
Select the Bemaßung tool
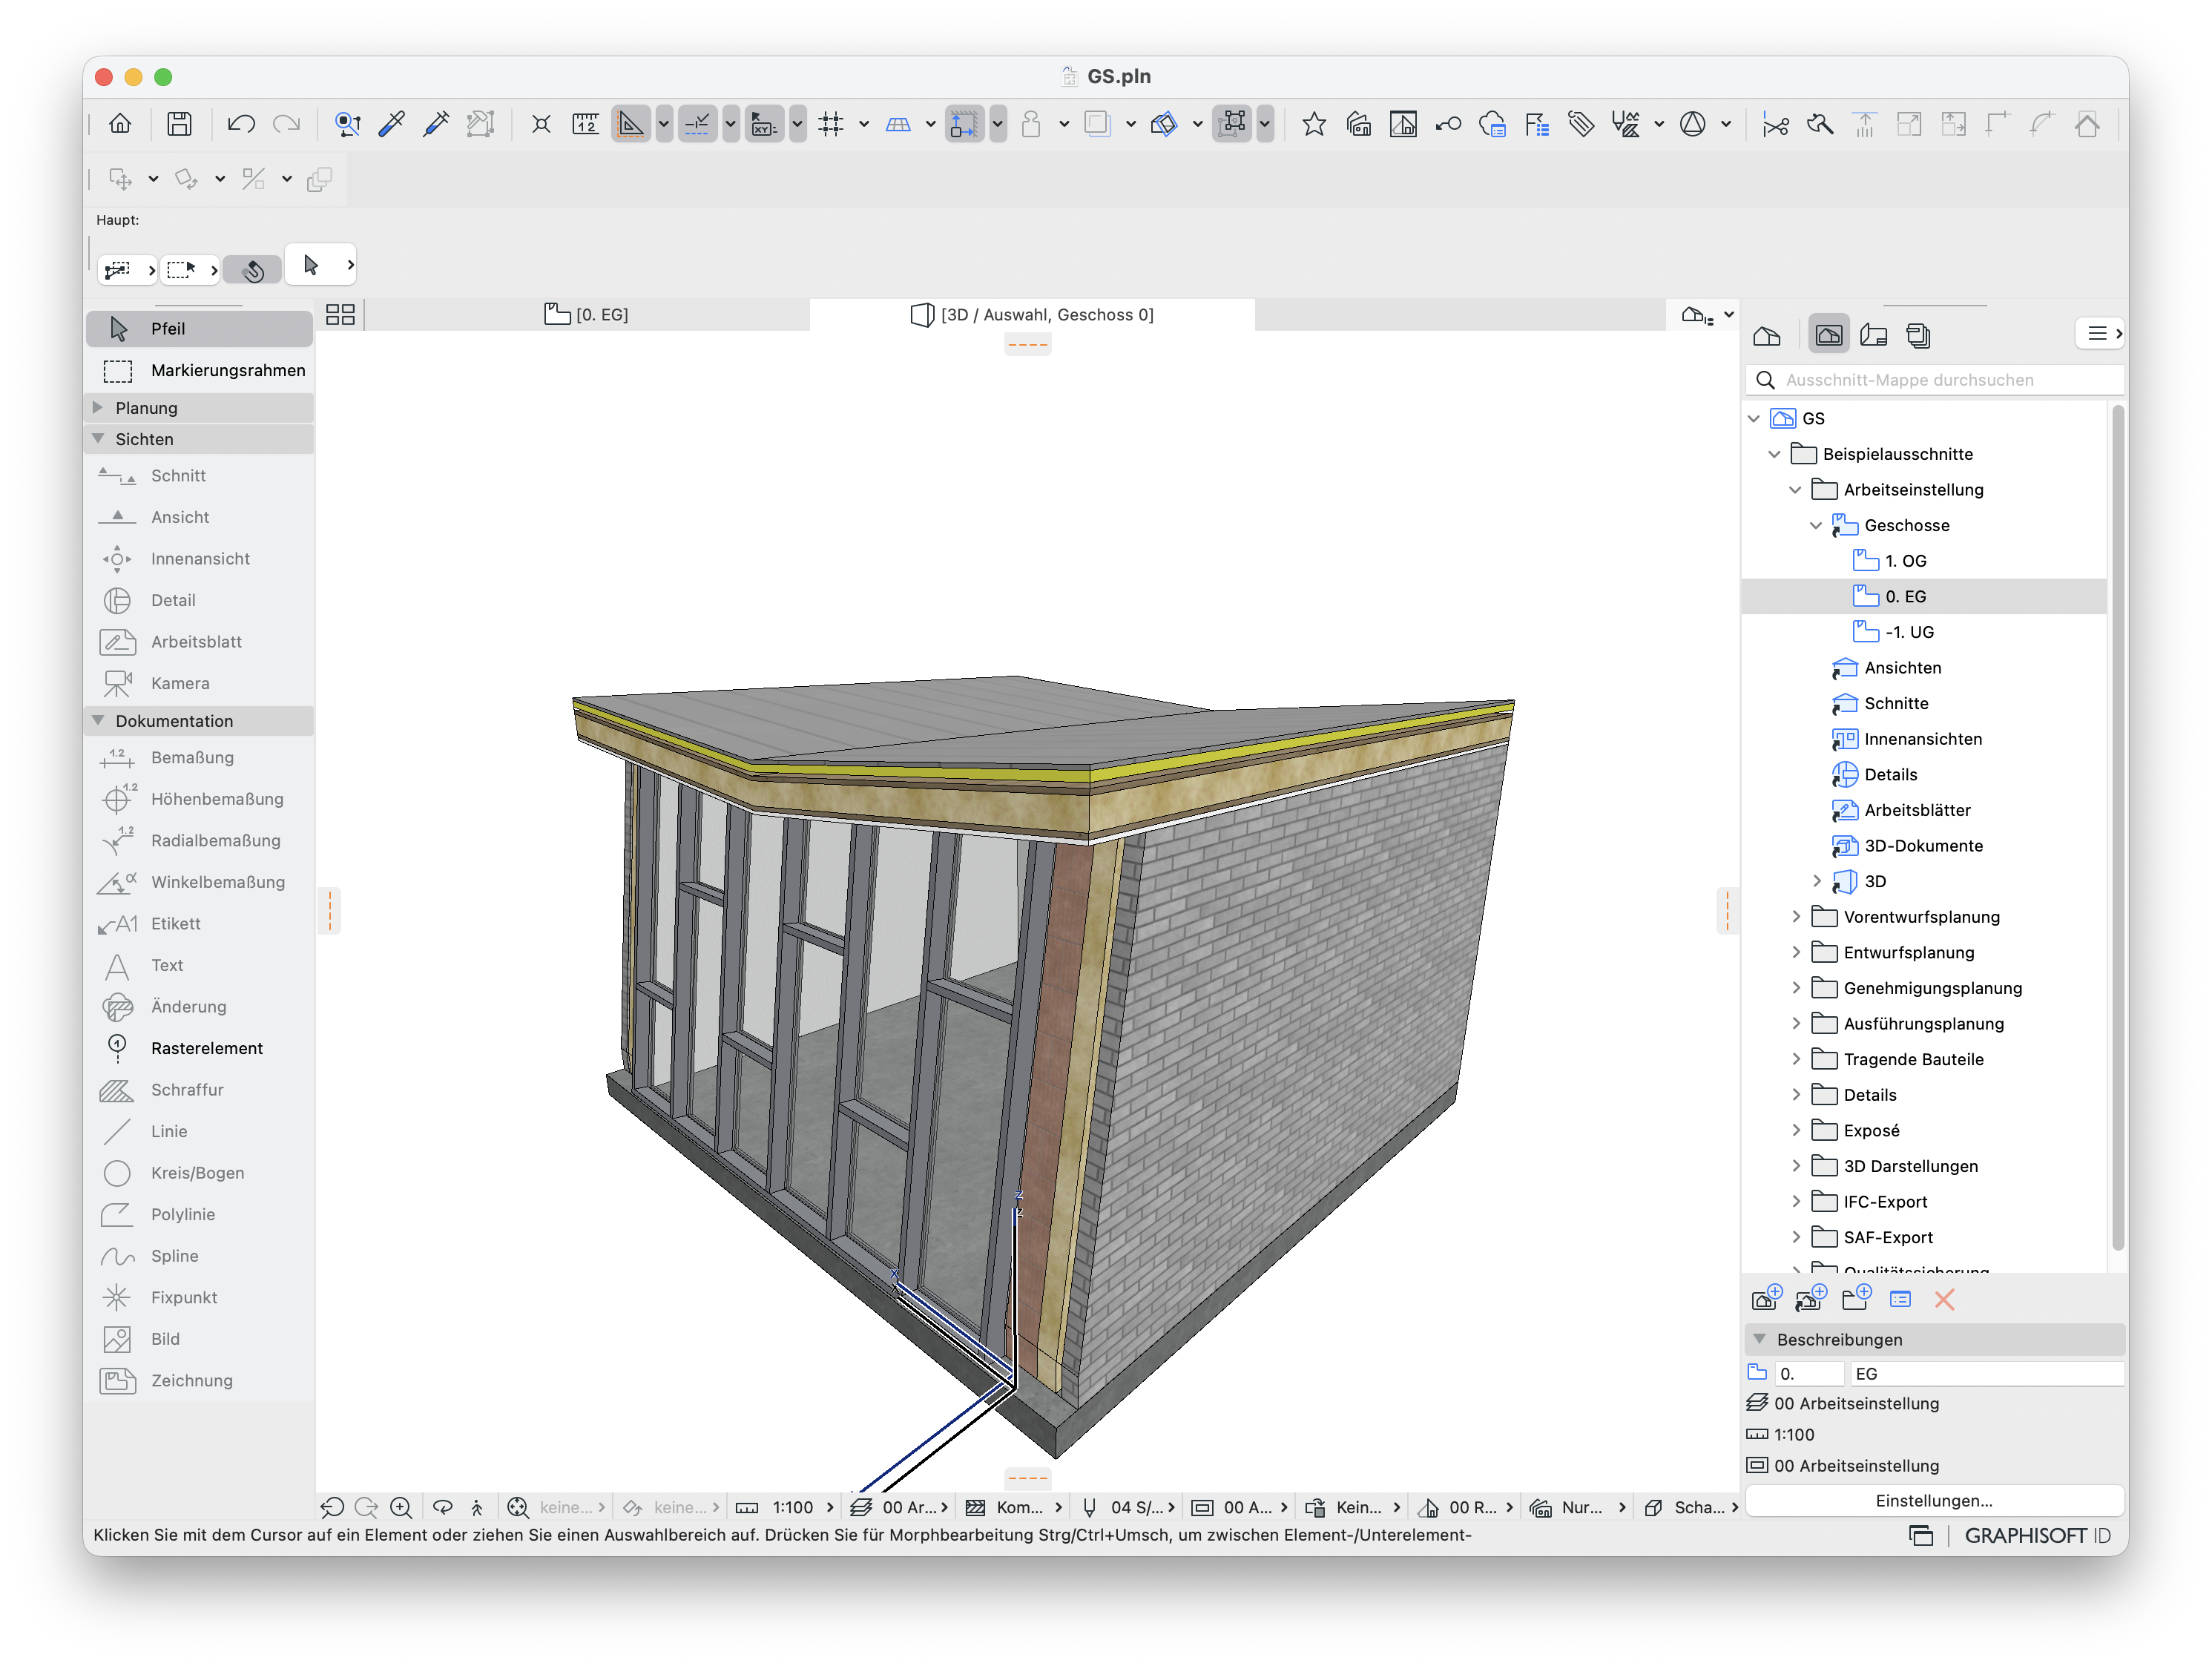(199, 758)
